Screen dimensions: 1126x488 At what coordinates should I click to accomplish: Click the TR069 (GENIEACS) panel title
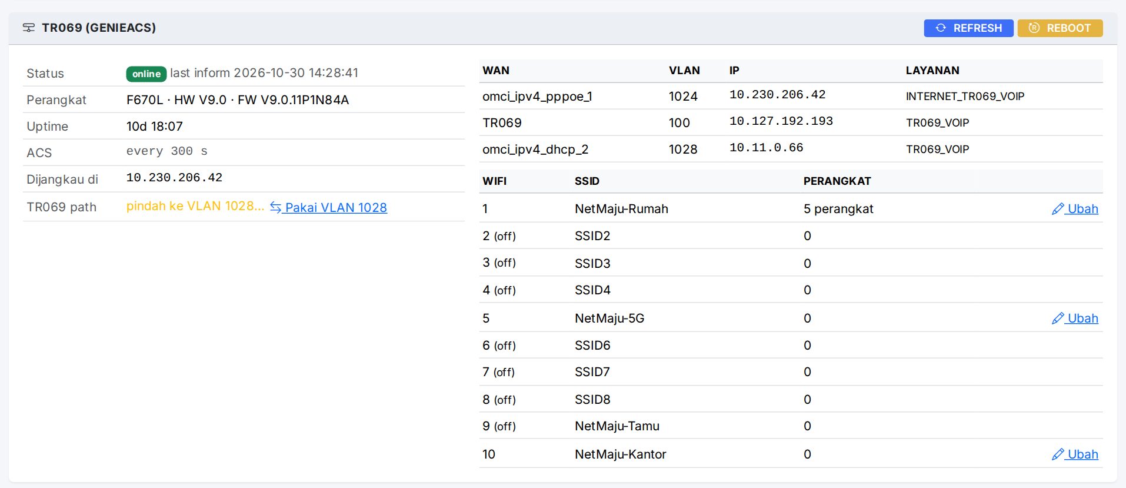(99, 28)
